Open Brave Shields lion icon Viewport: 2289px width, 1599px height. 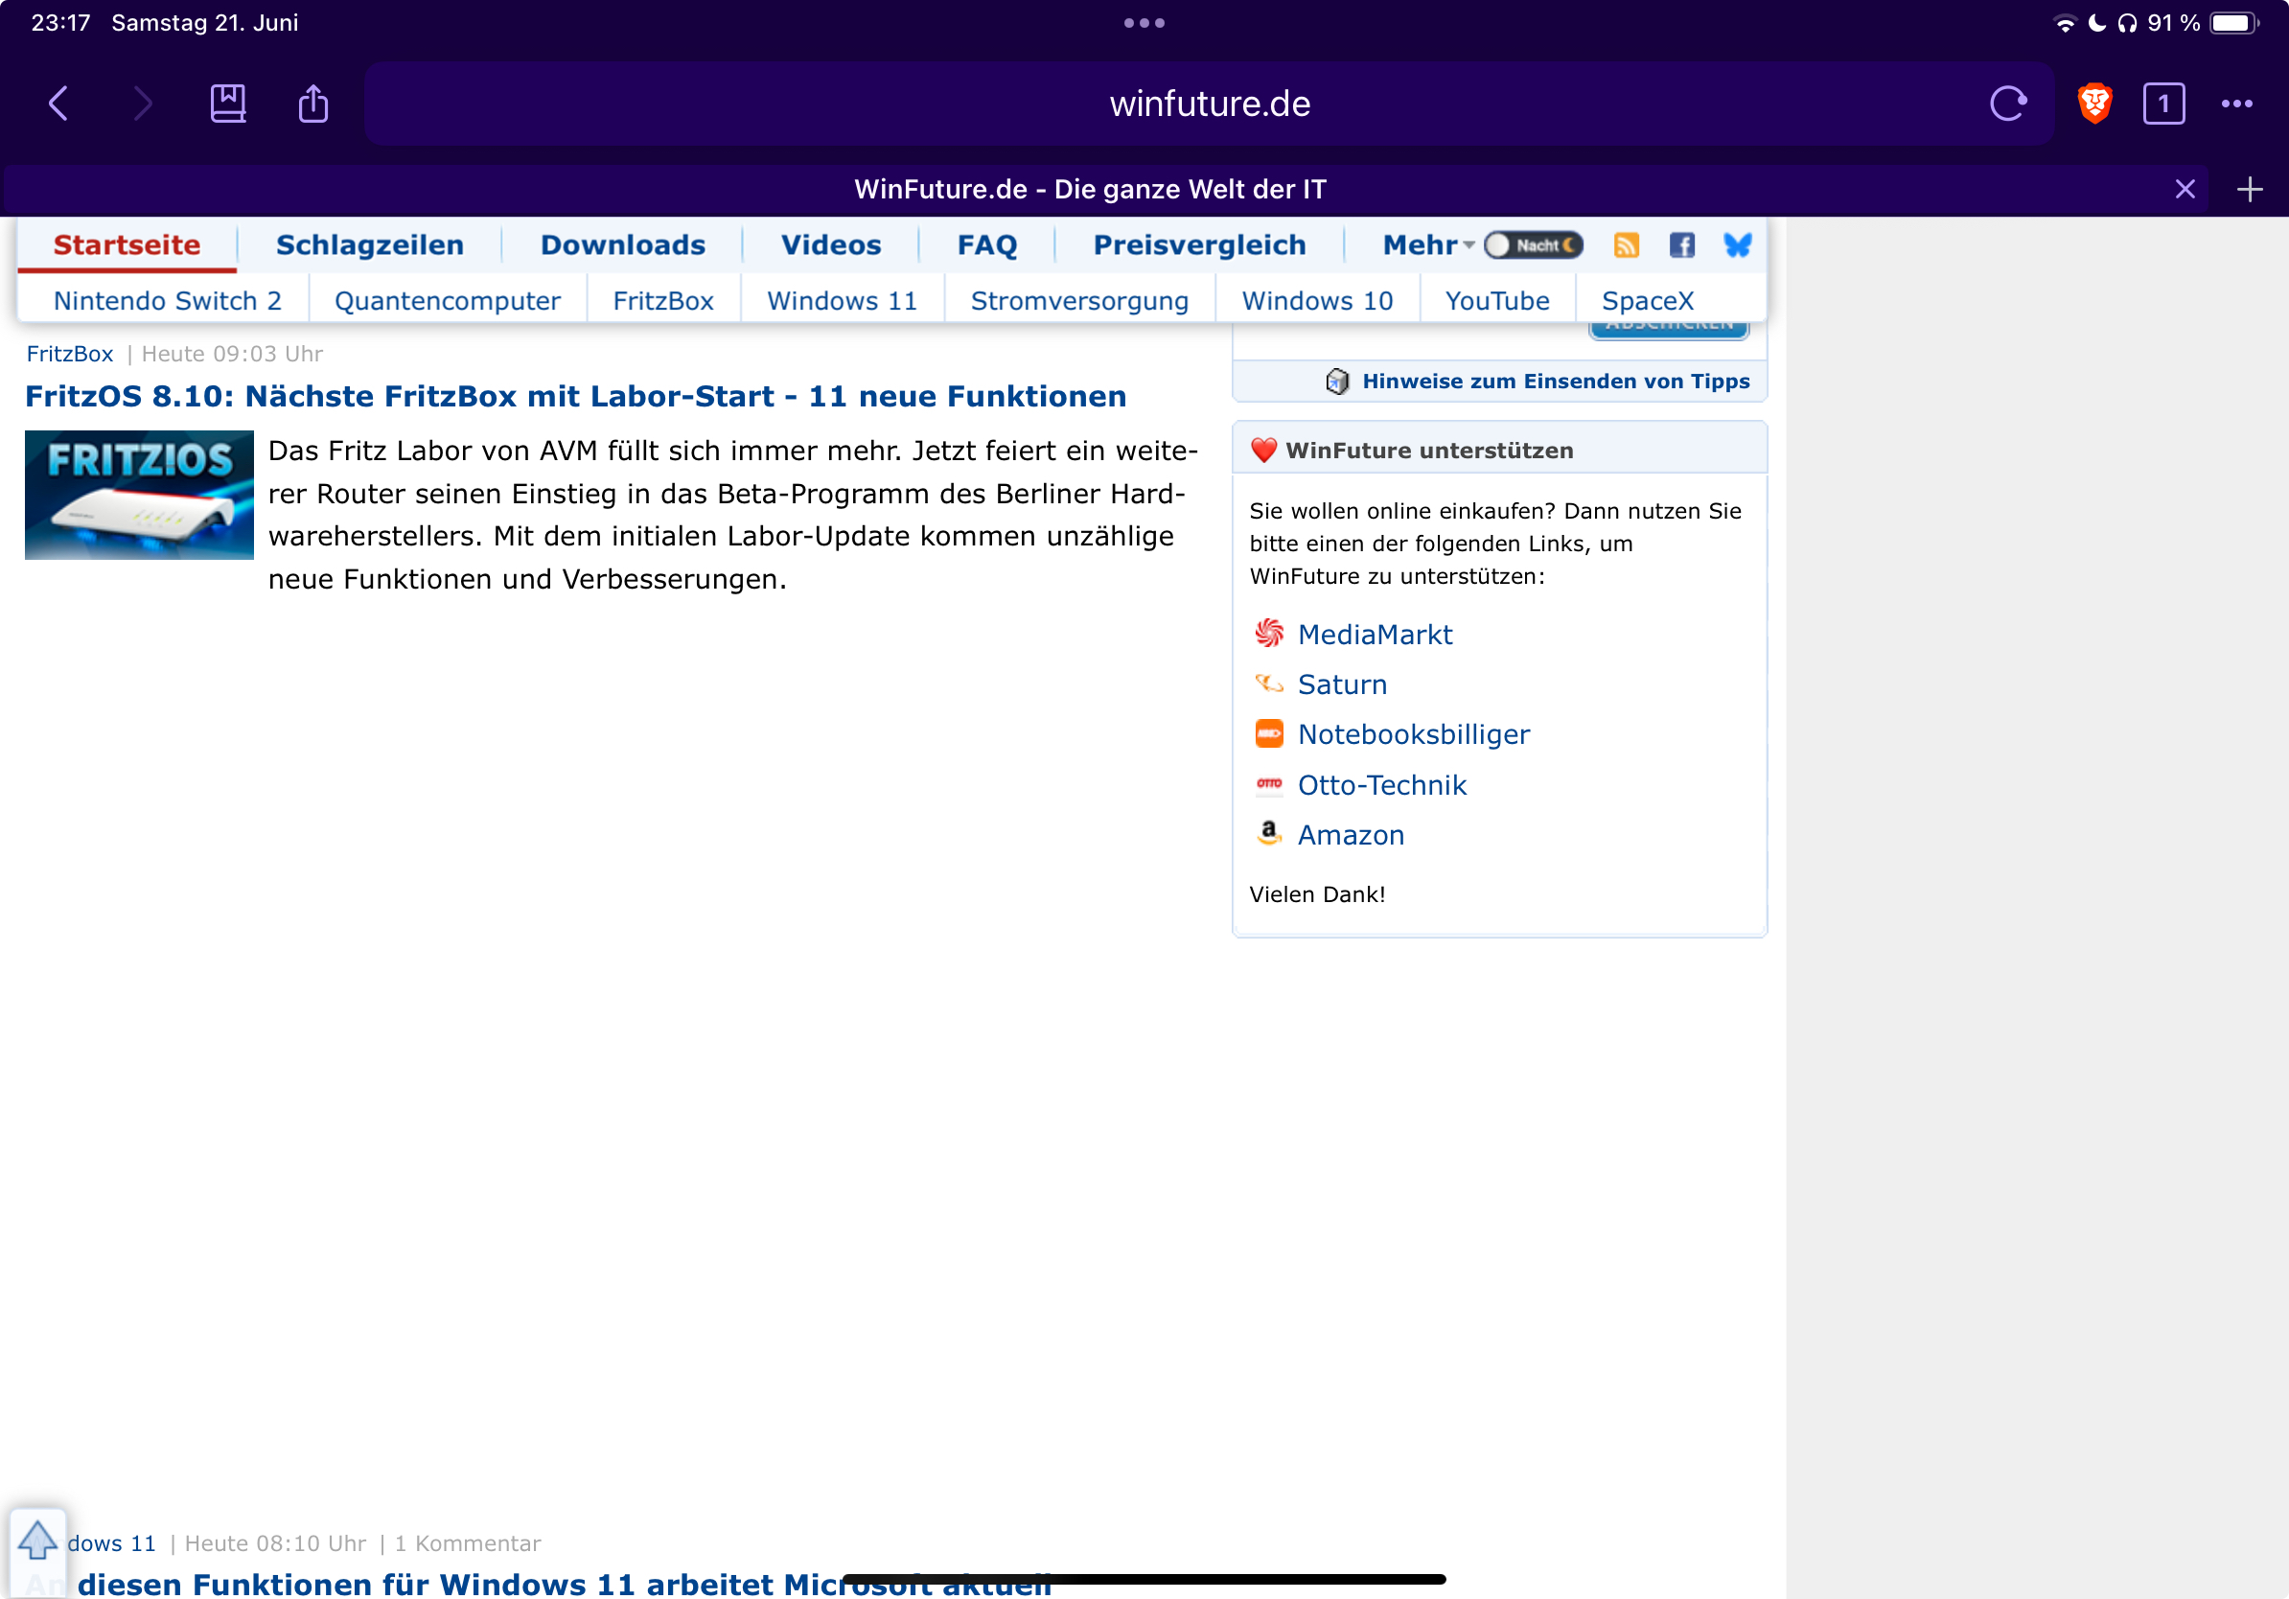pos(2094,104)
